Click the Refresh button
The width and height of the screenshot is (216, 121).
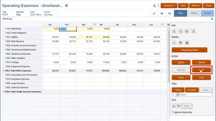tap(196, 6)
